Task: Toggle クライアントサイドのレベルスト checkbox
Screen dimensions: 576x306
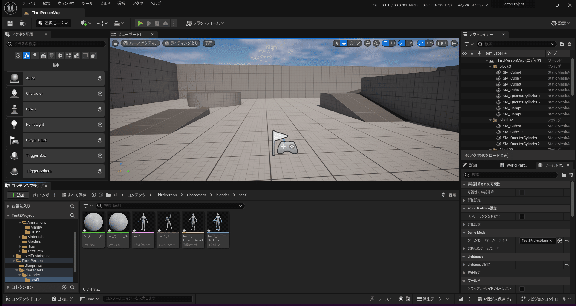Action: (x=522, y=289)
